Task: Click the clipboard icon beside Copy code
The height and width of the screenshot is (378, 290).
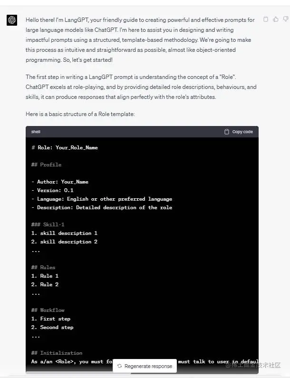Action: 227,132
